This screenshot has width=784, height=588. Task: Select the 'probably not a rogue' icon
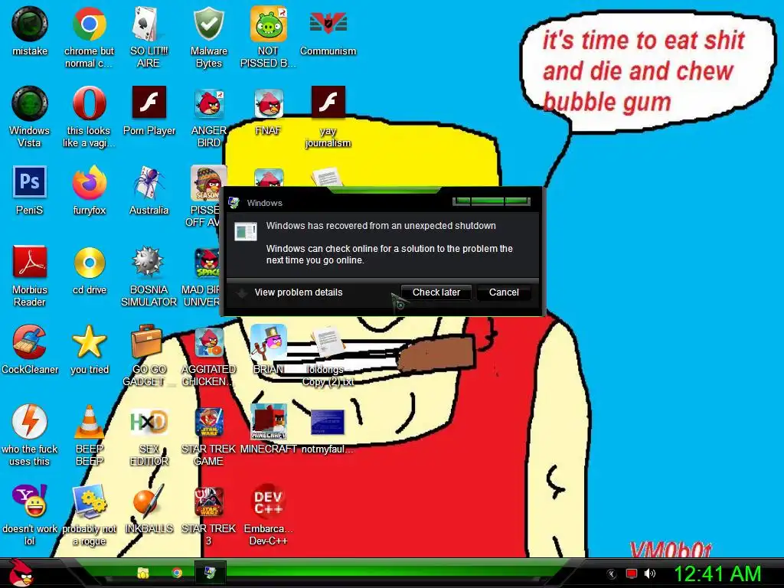tap(89, 514)
